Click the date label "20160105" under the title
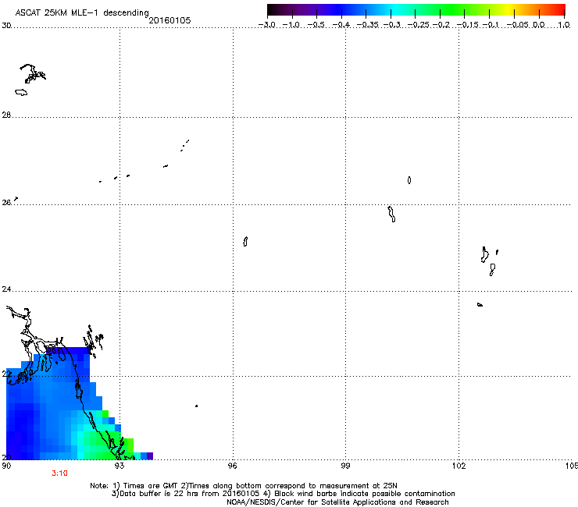The width and height of the screenshot is (578, 507). (x=169, y=20)
